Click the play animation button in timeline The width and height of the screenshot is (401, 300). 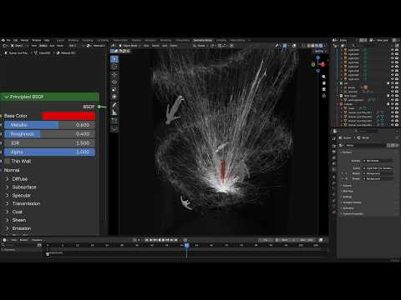(x=164, y=240)
